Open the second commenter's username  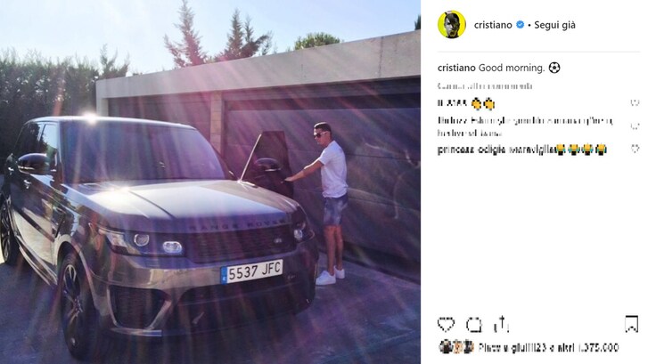[x=453, y=121]
